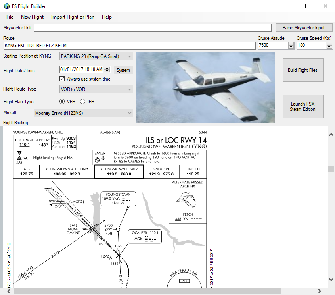Click the FS Flight Builder app icon
The image size is (335, 295).
click(x=7, y=6)
